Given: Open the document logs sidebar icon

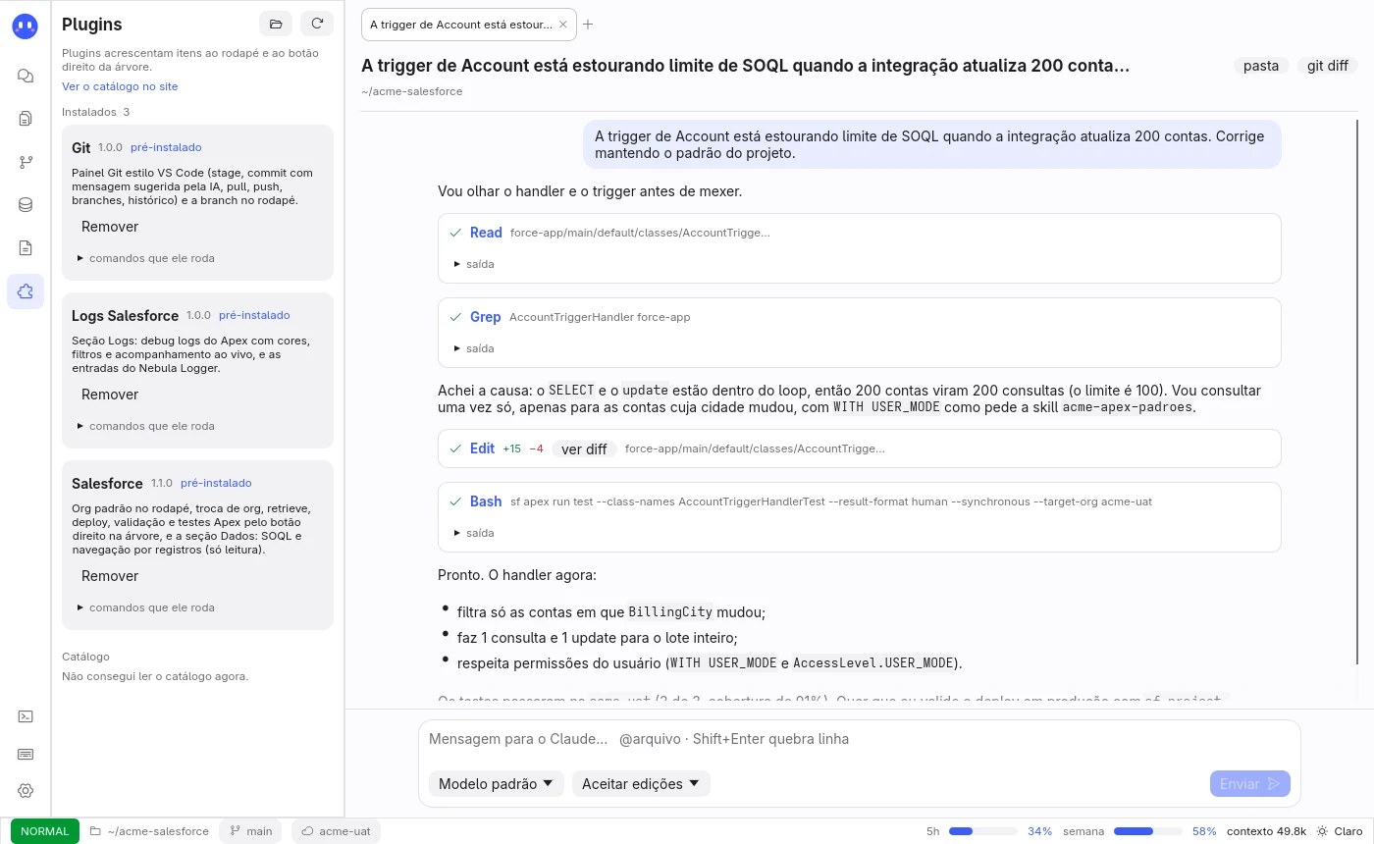Looking at the screenshot, I should point(26,248).
